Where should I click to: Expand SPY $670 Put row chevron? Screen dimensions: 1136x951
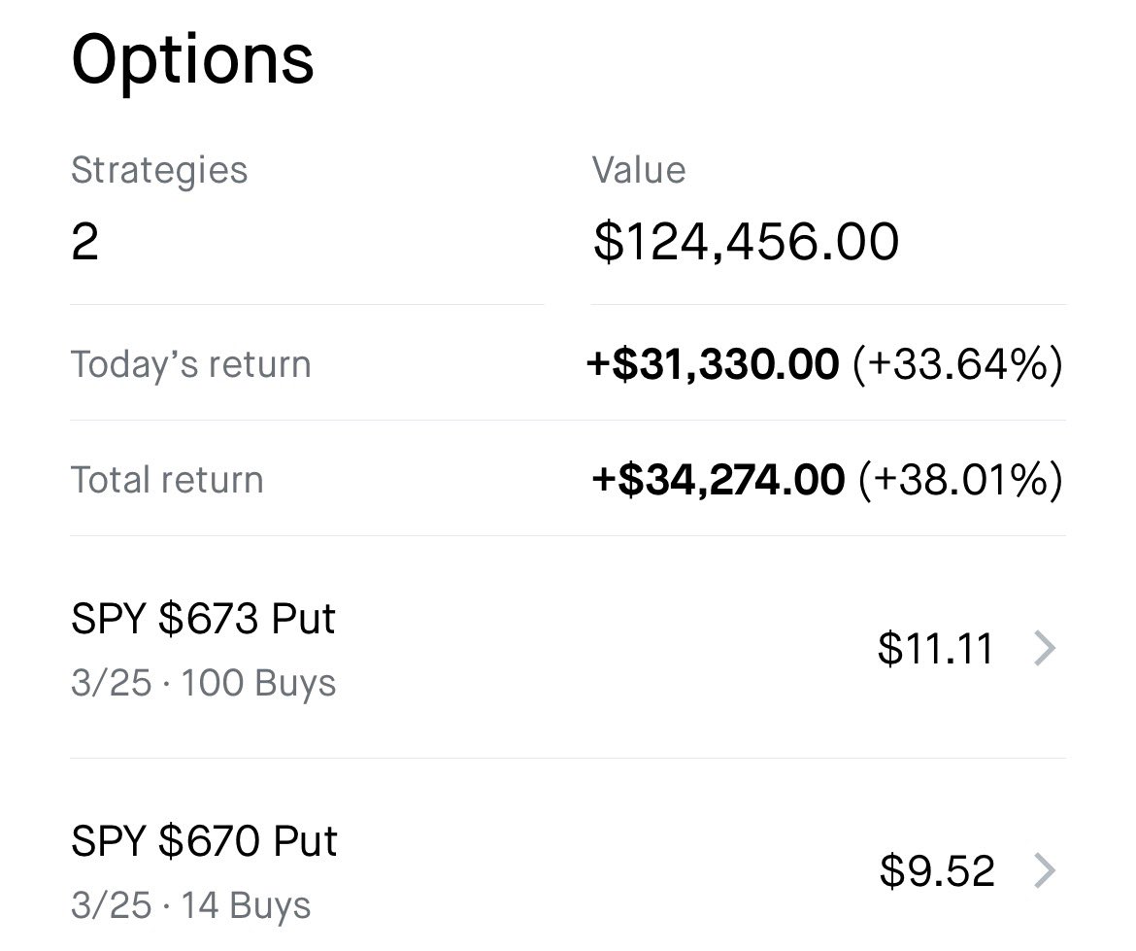[1044, 870]
